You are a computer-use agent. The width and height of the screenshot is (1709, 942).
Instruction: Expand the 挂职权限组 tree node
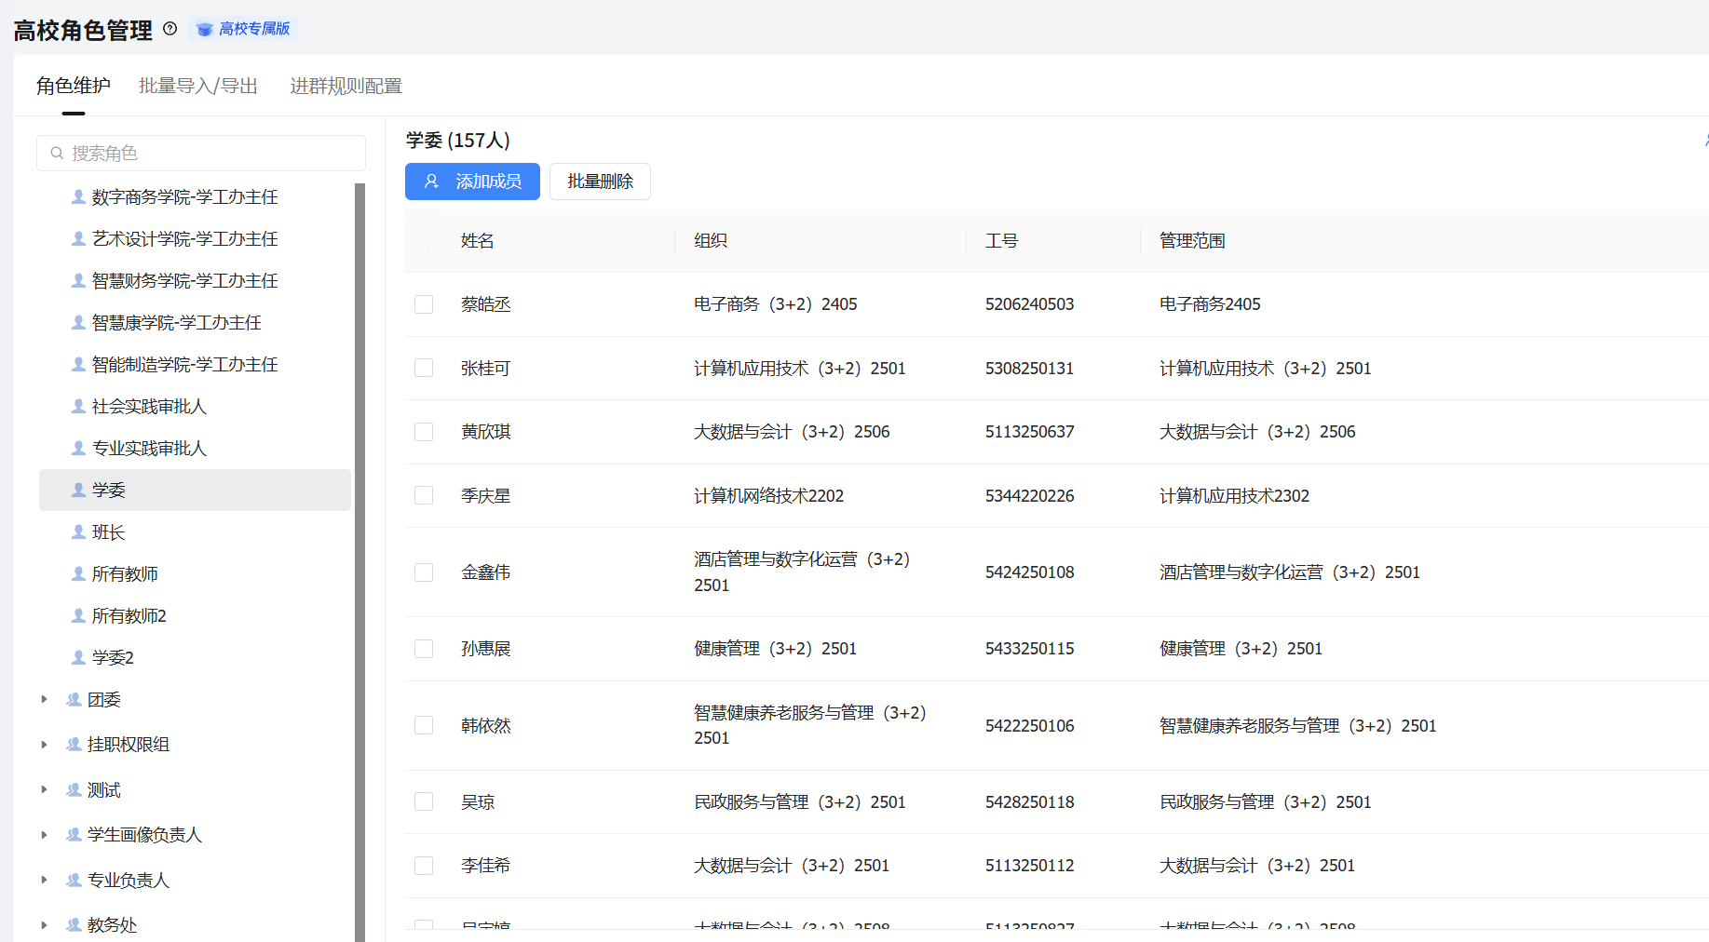pyautogui.click(x=44, y=745)
